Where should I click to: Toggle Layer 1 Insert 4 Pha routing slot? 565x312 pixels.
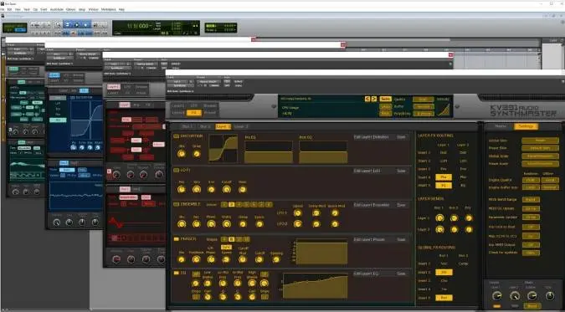(x=444, y=177)
